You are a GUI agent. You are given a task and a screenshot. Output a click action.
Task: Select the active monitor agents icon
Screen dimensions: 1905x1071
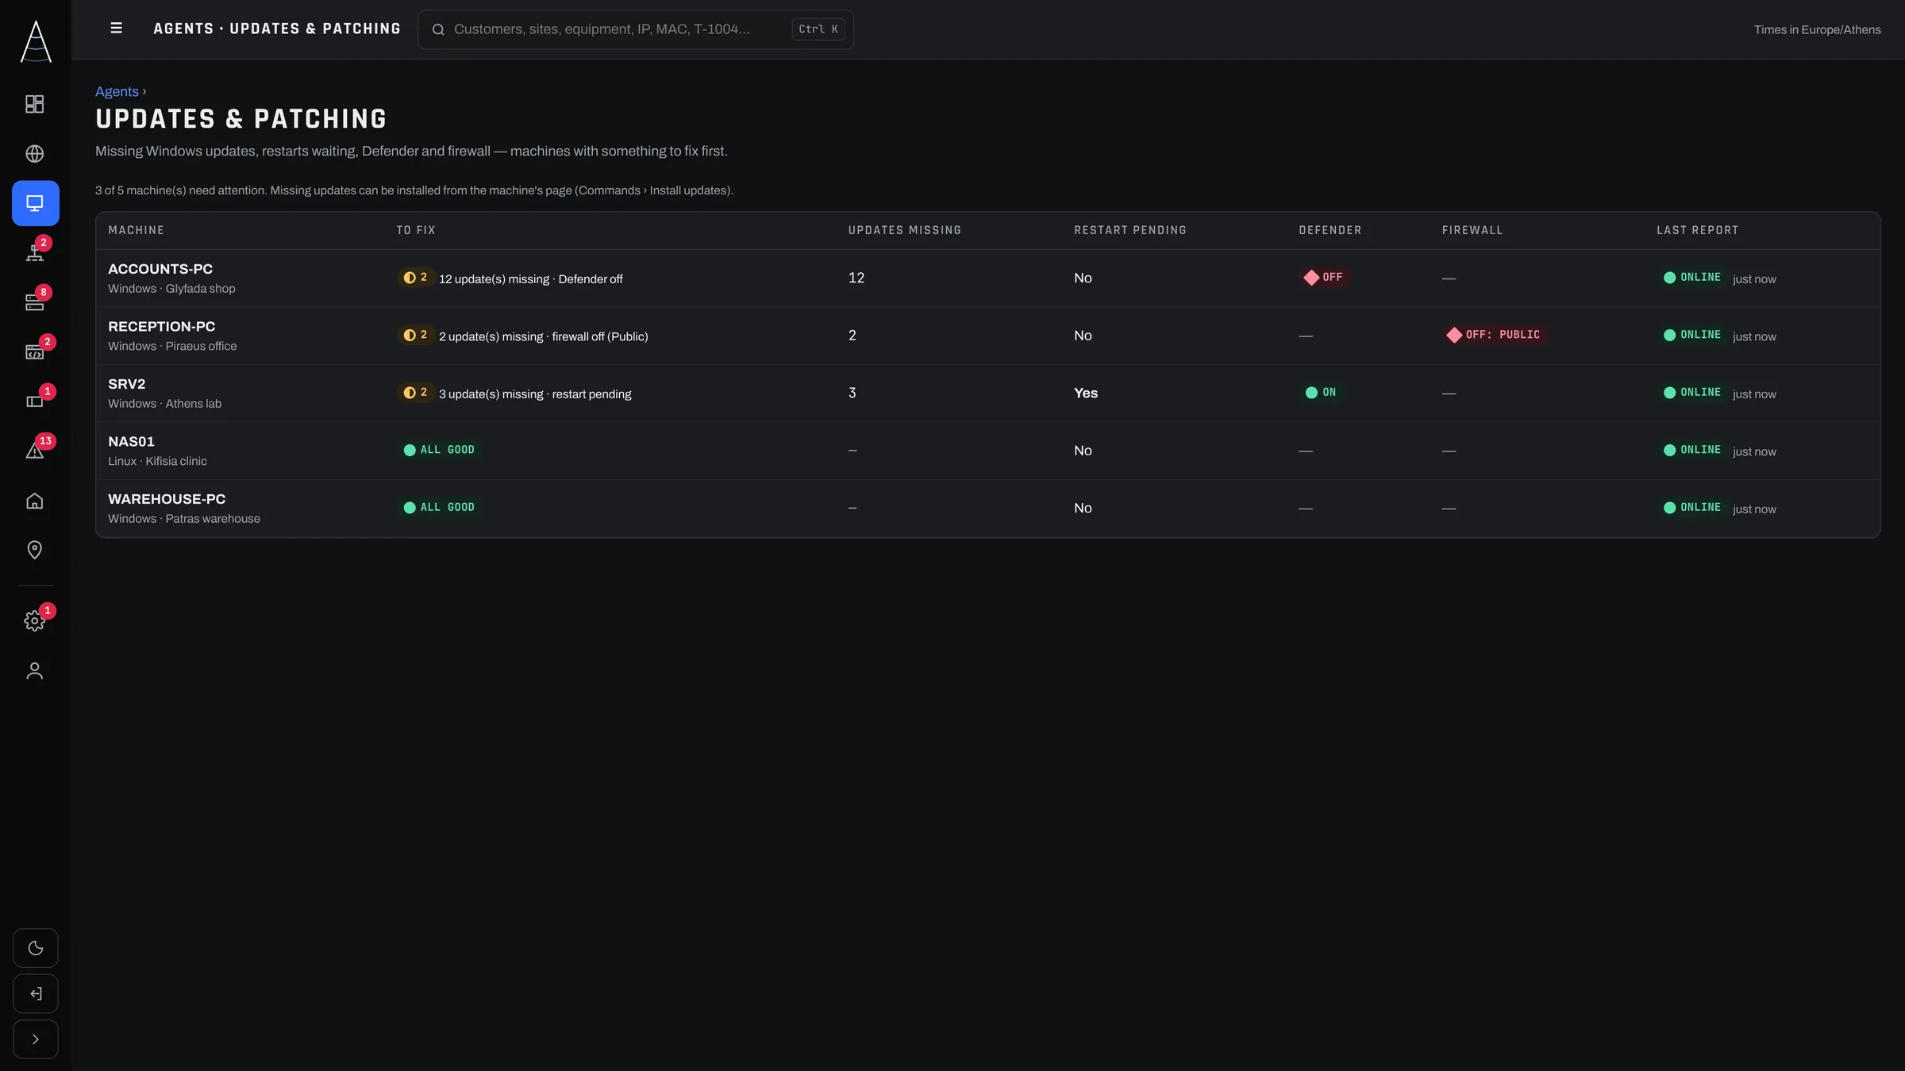(35, 203)
